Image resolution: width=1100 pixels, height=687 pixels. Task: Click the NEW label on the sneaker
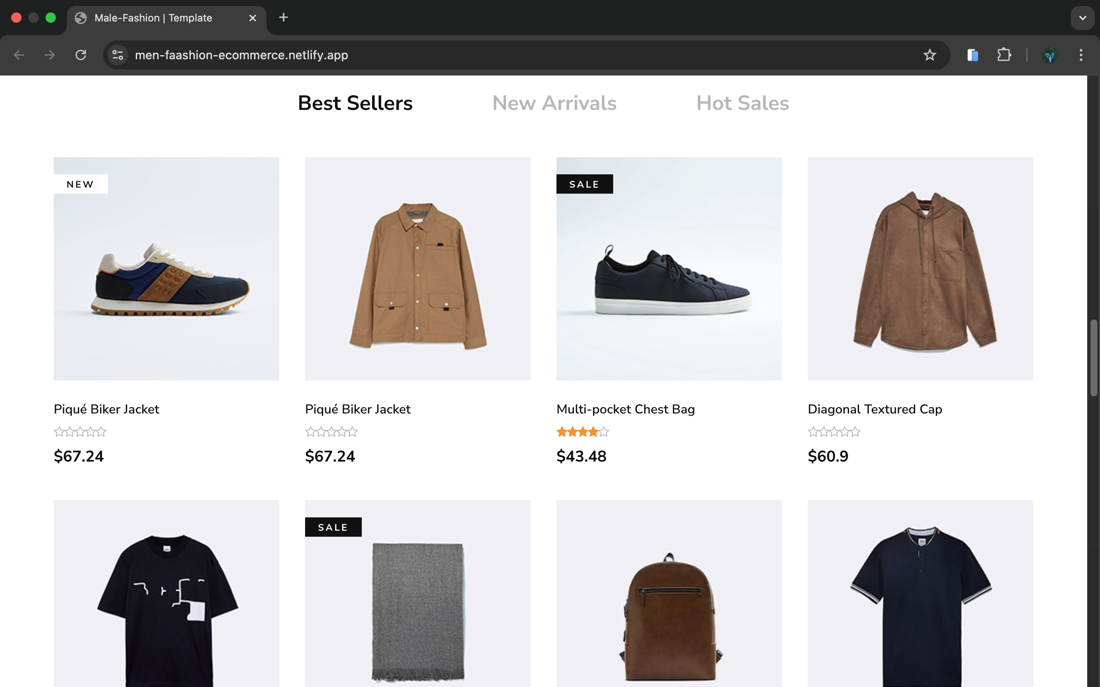80,184
